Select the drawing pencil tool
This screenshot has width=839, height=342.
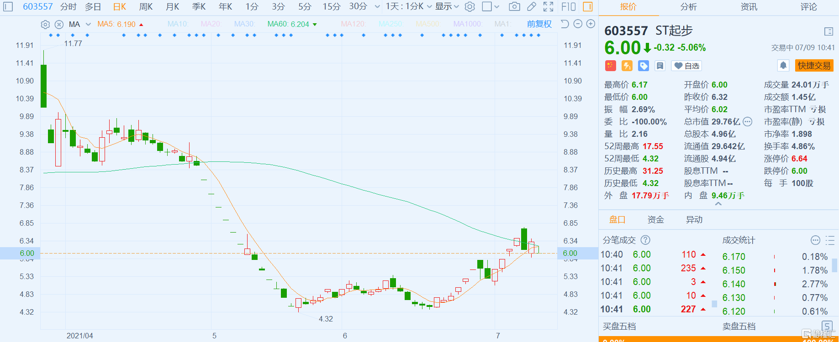click(x=532, y=6)
